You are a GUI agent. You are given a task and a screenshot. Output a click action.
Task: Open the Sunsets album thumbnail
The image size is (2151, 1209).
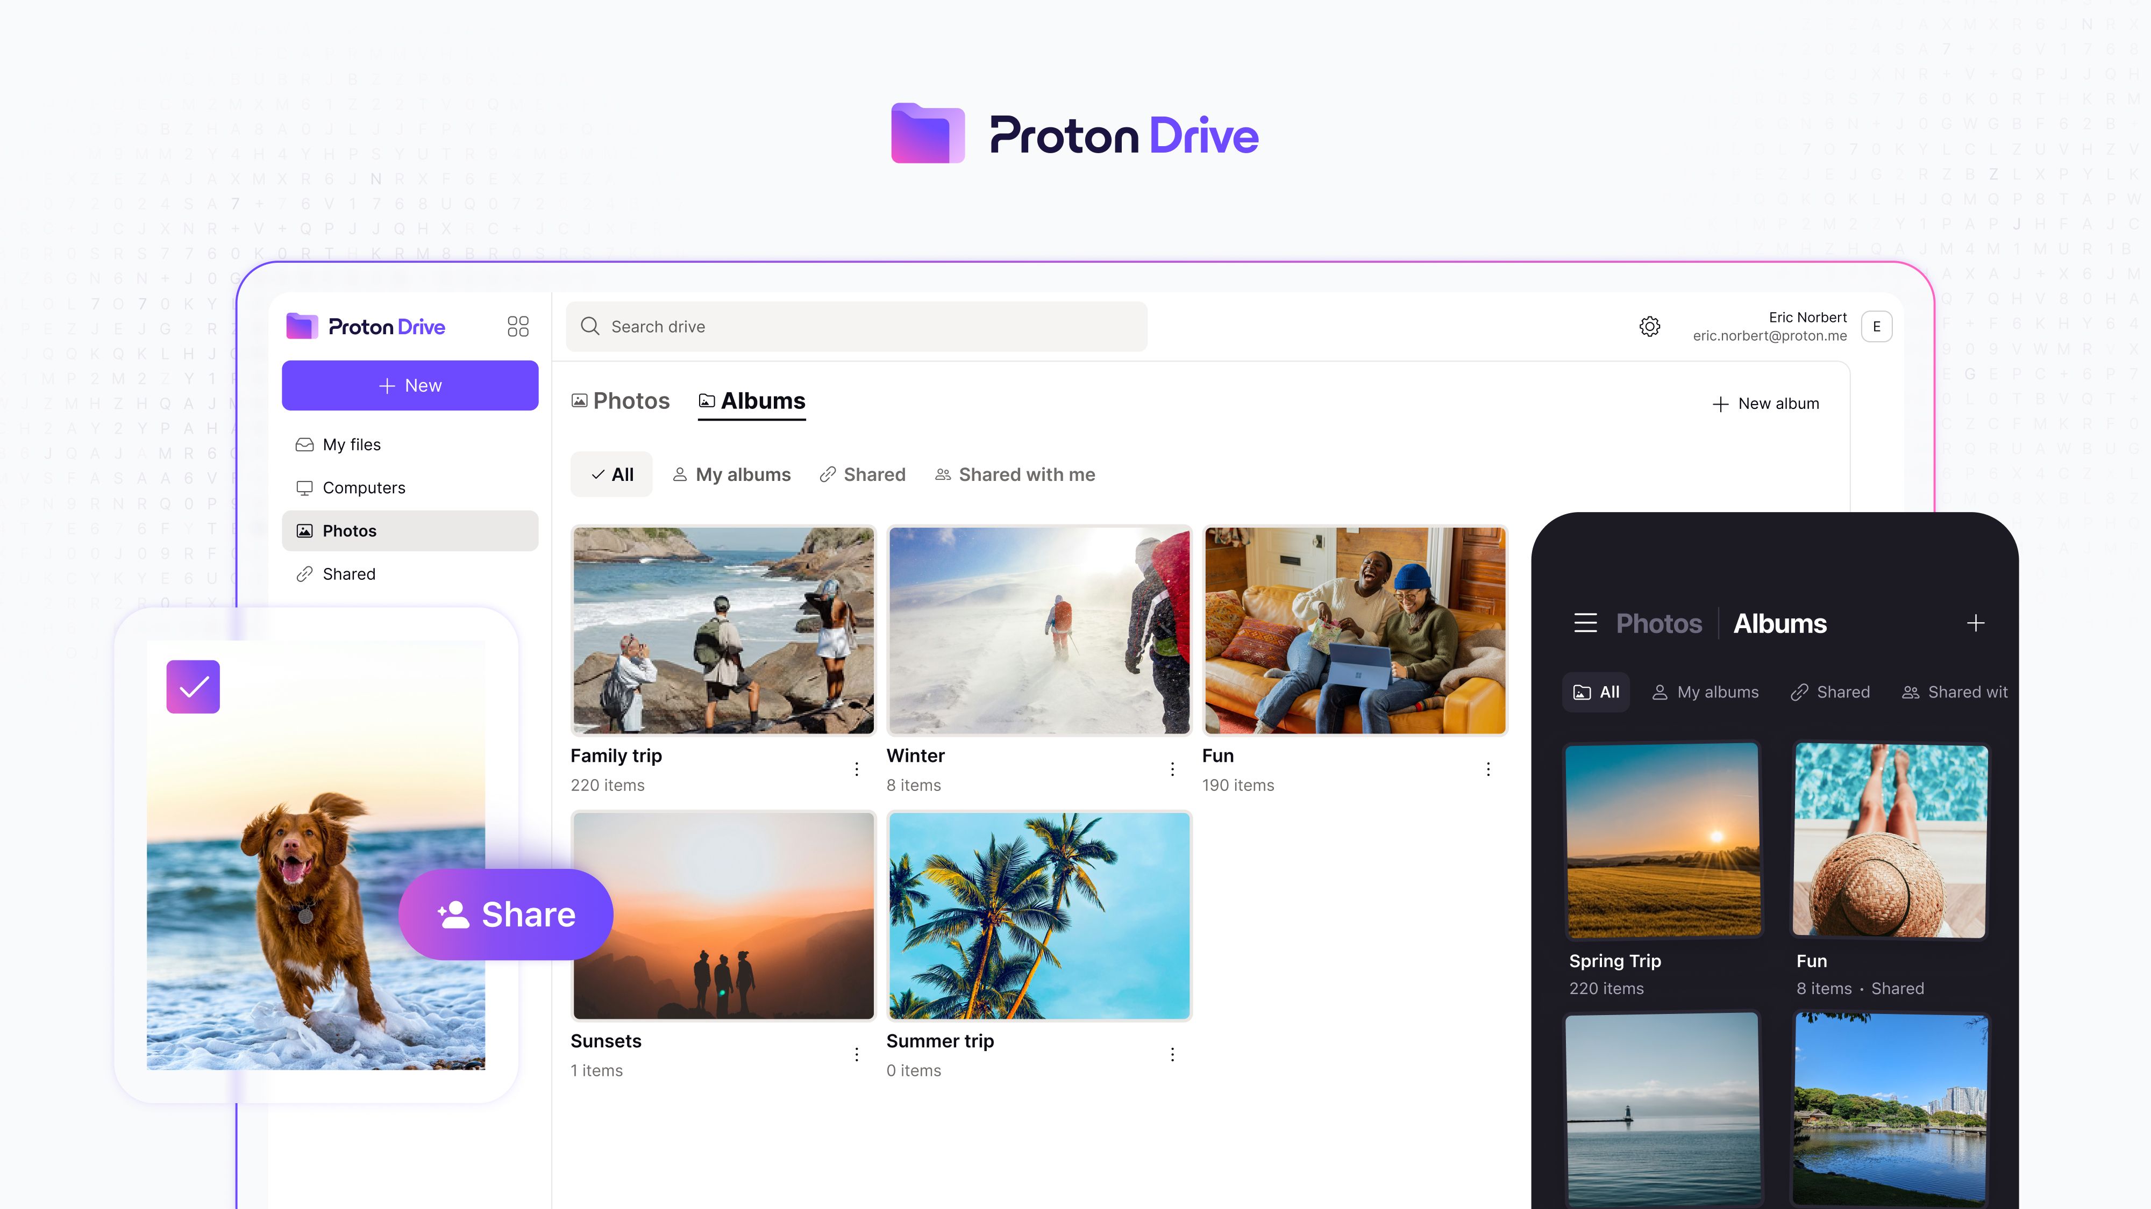click(x=723, y=915)
